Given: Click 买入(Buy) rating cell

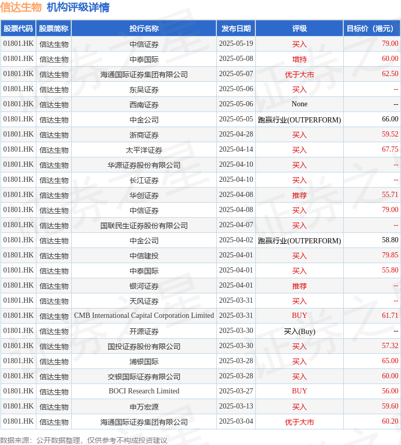Looking at the screenshot, I should coord(300,331).
